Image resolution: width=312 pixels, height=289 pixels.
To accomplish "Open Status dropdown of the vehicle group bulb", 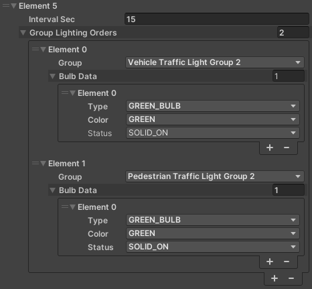I will point(213,133).
